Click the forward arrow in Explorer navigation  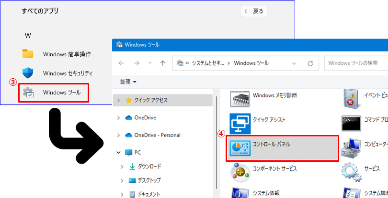tap(137, 63)
